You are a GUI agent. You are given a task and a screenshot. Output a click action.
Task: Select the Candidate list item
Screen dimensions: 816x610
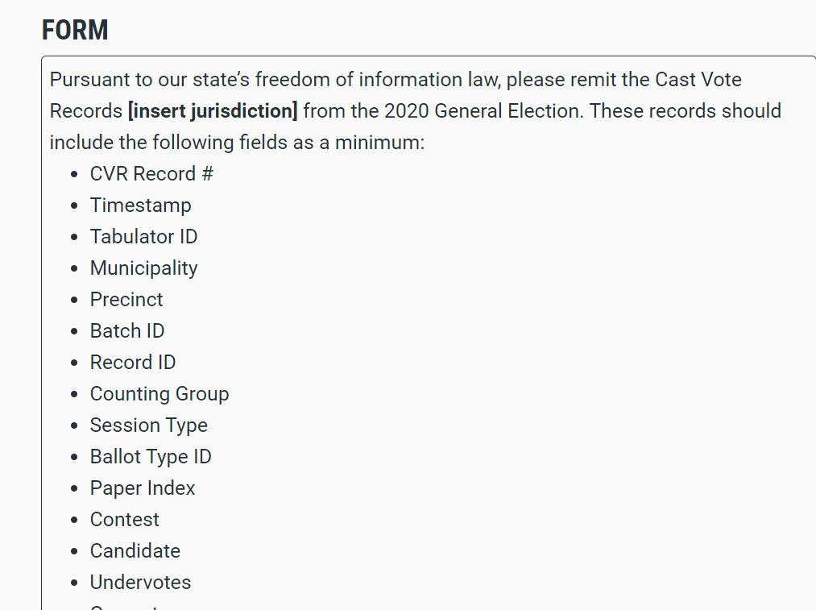(135, 550)
